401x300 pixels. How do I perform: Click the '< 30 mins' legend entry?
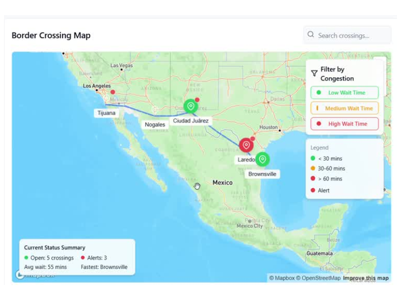(x=326, y=158)
